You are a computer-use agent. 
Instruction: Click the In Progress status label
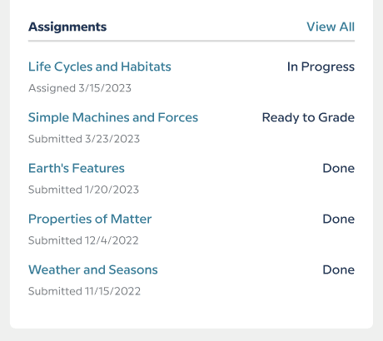pyautogui.click(x=321, y=67)
